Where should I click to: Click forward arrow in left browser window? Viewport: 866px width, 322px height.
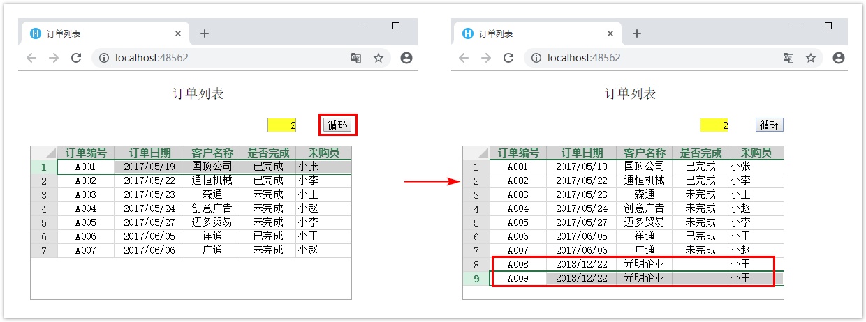pyautogui.click(x=54, y=58)
